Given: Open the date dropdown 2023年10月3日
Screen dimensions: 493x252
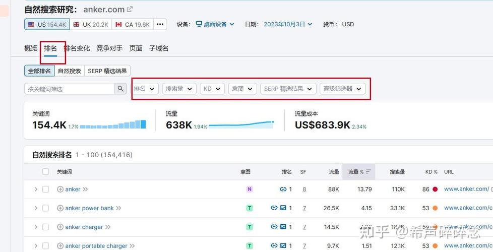Looking at the screenshot, I should click(x=288, y=24).
